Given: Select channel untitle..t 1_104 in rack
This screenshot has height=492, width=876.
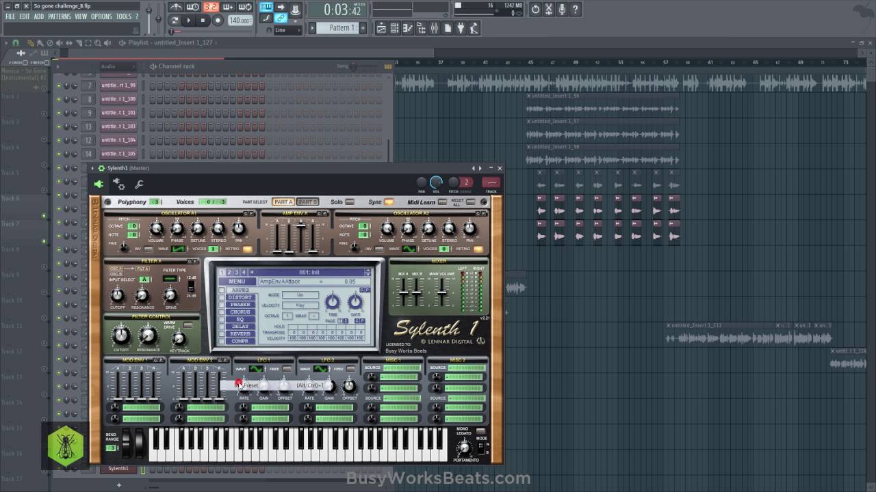Looking at the screenshot, I should [118, 140].
